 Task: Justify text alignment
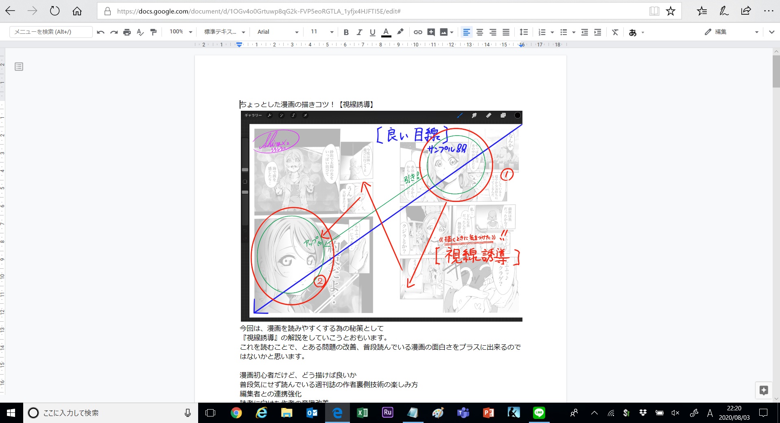point(506,32)
